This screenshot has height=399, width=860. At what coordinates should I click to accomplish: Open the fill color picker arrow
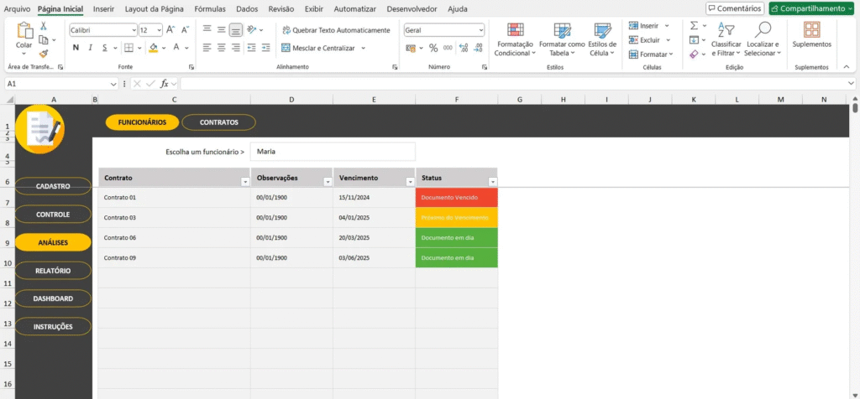coord(165,48)
